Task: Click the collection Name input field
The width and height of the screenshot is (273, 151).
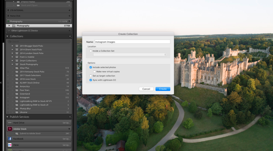Action: coord(132,42)
